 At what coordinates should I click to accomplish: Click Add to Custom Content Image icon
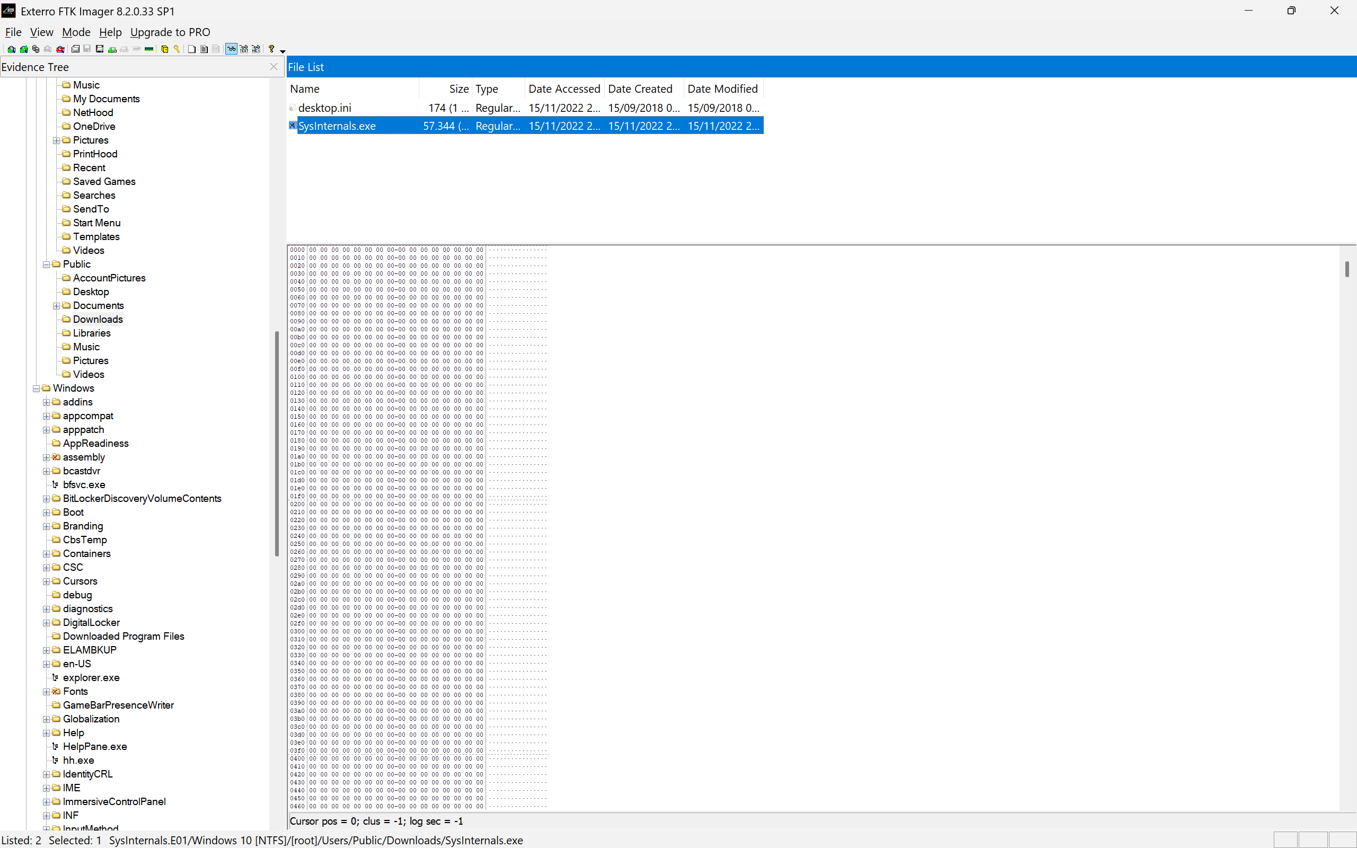[112, 49]
